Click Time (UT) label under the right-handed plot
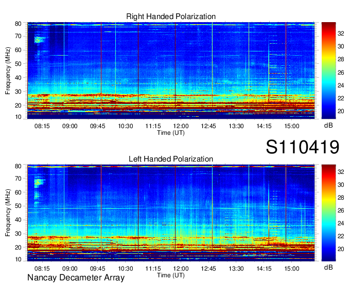 click(171, 133)
